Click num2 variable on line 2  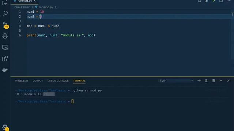[30, 16]
